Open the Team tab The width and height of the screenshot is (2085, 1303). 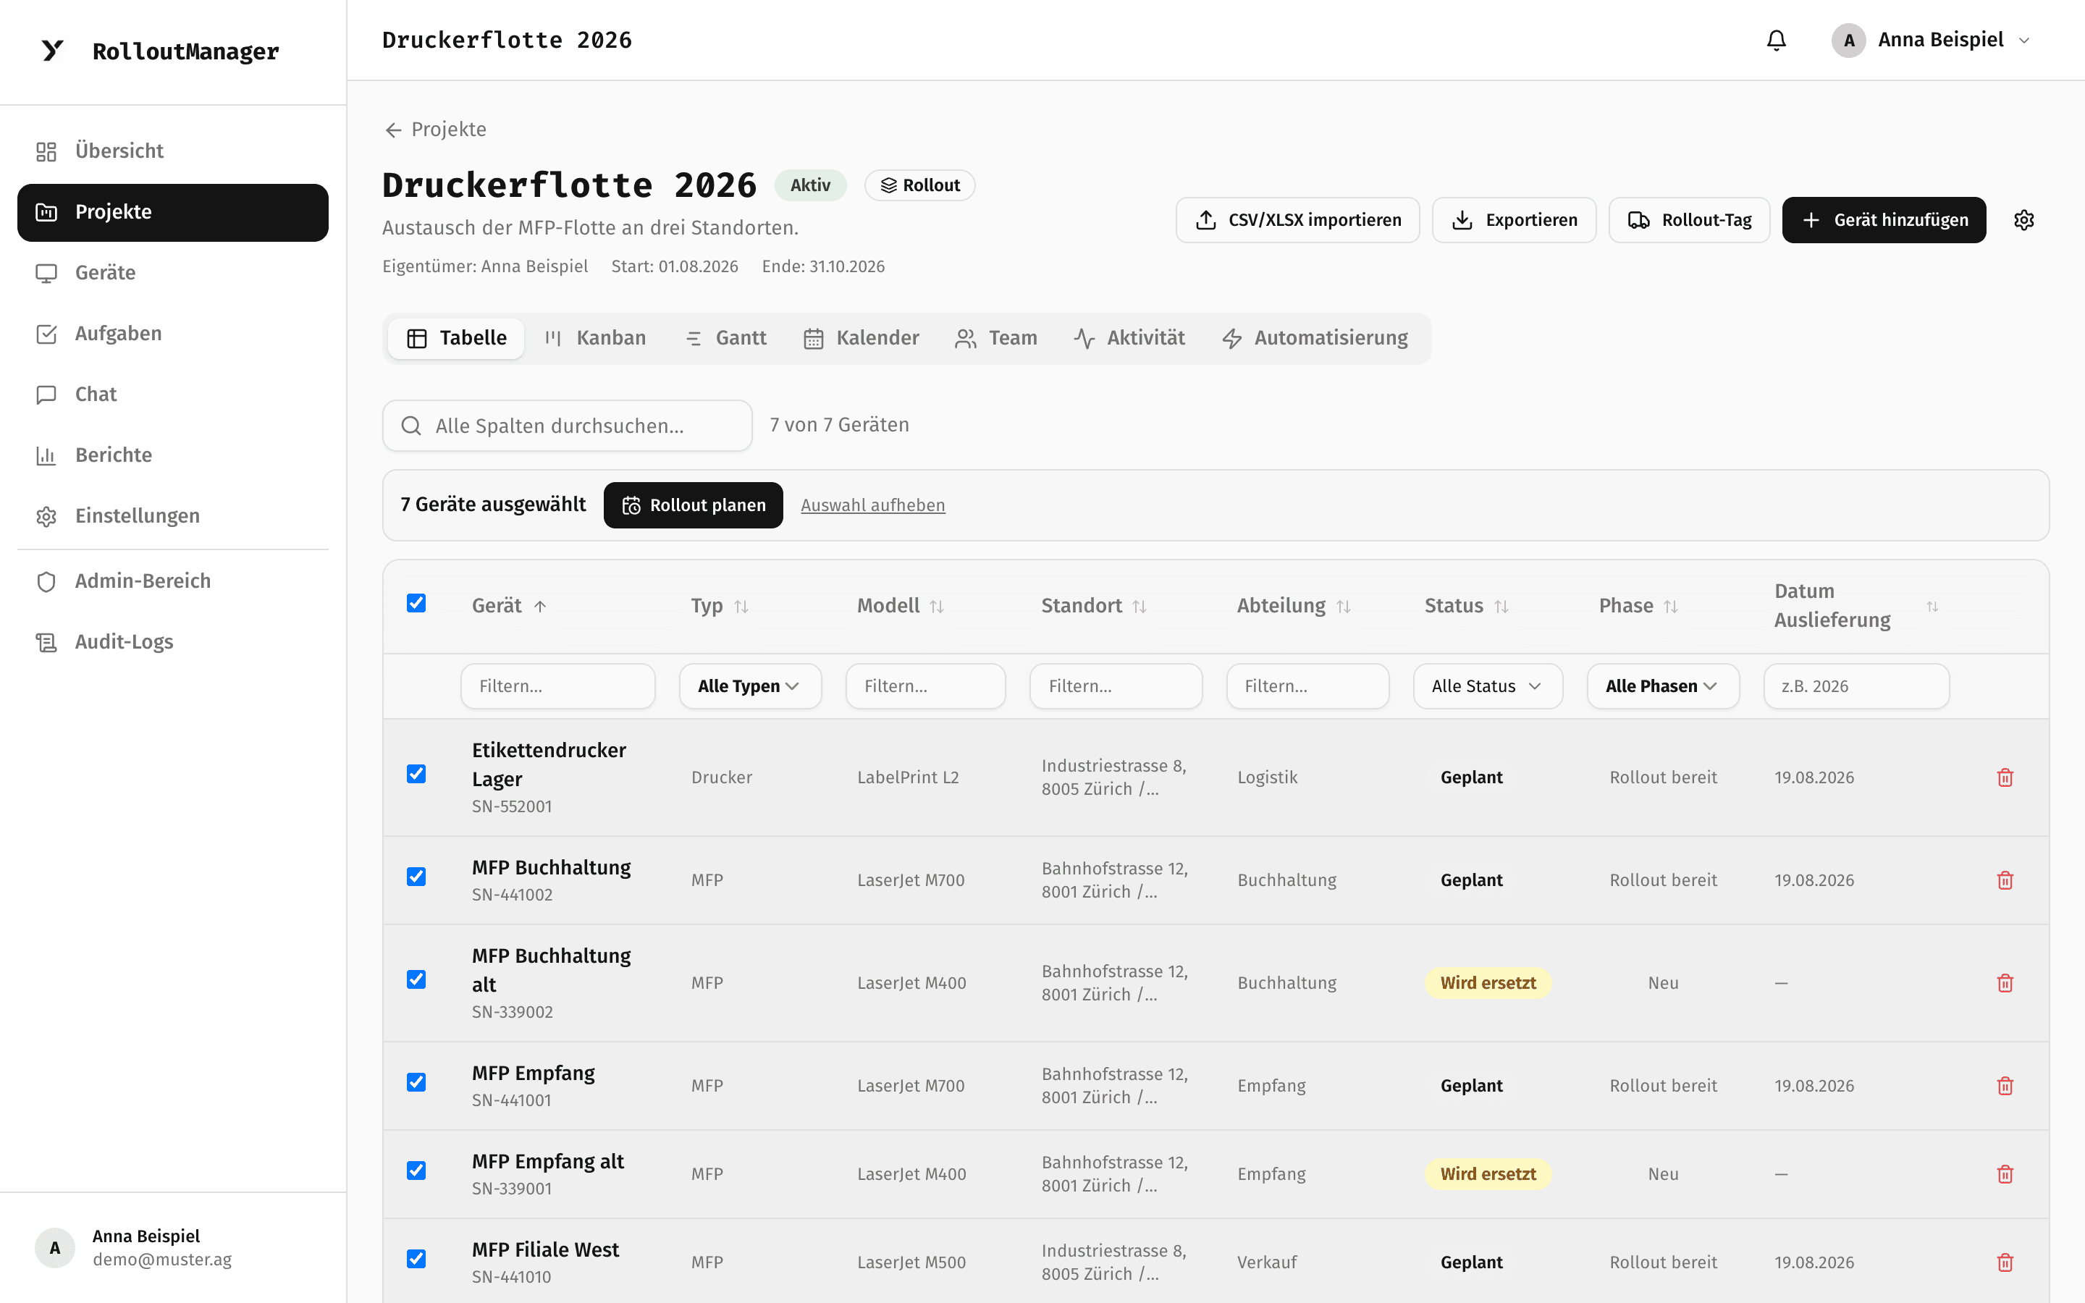[x=996, y=338]
